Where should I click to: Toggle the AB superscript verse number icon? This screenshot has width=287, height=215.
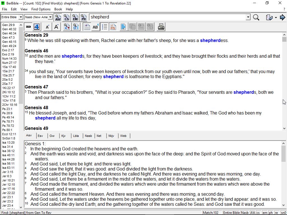[96, 27]
